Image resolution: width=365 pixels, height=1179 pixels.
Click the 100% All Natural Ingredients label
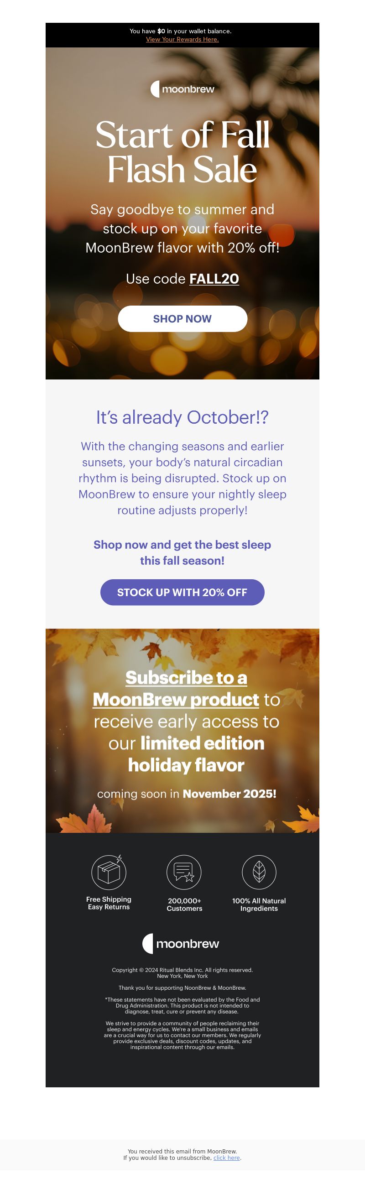pos(259,904)
